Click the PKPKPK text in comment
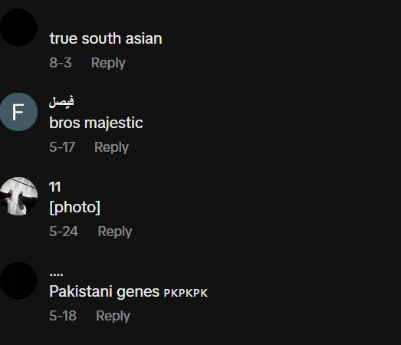The image size is (401, 345). tap(186, 293)
